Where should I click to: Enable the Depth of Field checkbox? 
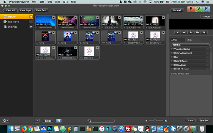(173, 69)
